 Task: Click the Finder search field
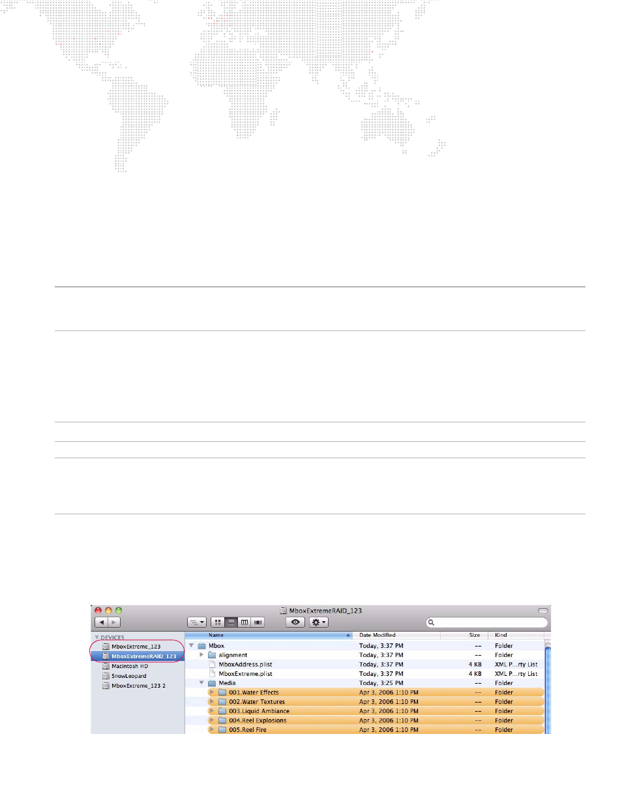486,622
